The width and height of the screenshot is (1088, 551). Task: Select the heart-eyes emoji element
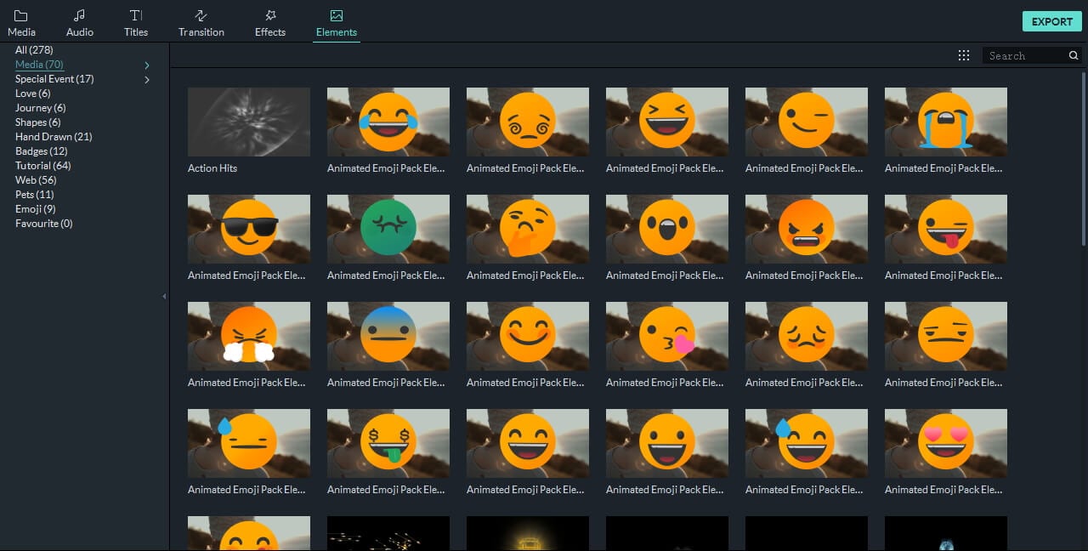(946, 443)
